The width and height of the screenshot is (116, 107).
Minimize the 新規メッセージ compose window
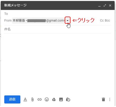click(x=99, y=6)
